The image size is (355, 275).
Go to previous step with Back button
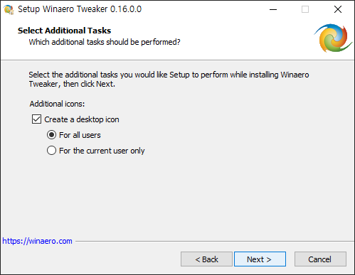click(206, 259)
